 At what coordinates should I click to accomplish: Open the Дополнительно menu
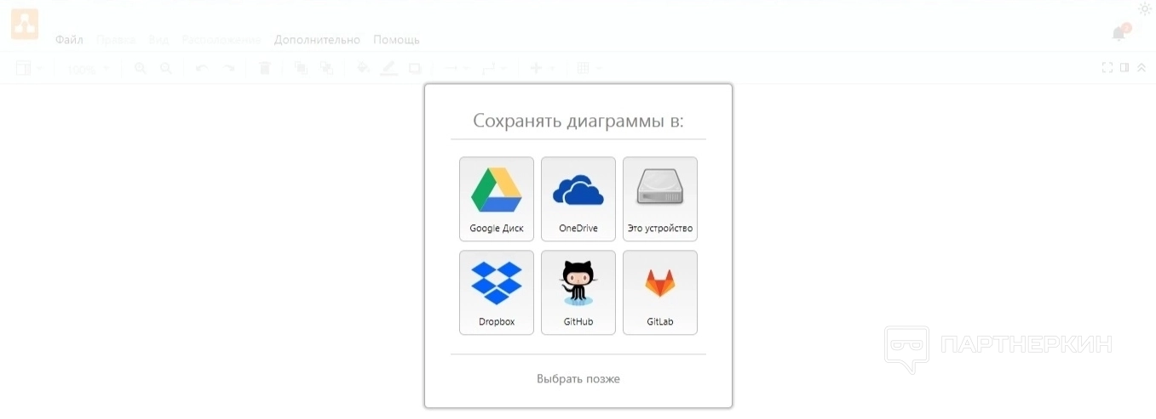click(x=317, y=40)
